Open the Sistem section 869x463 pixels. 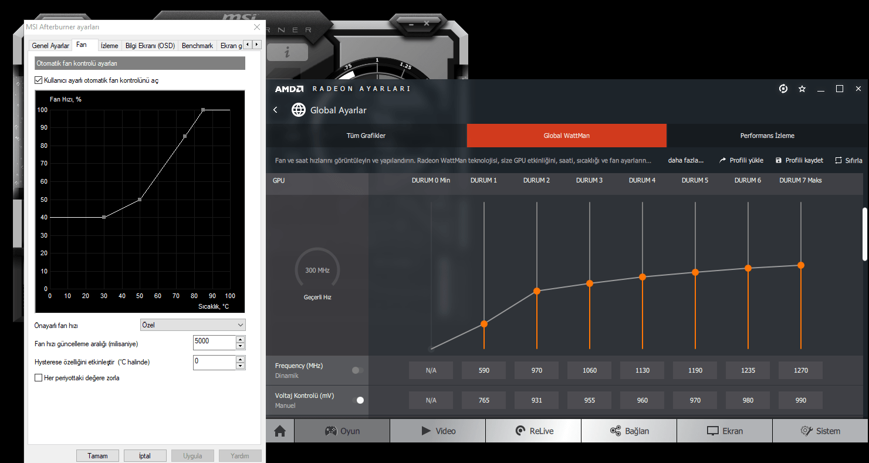click(820, 431)
